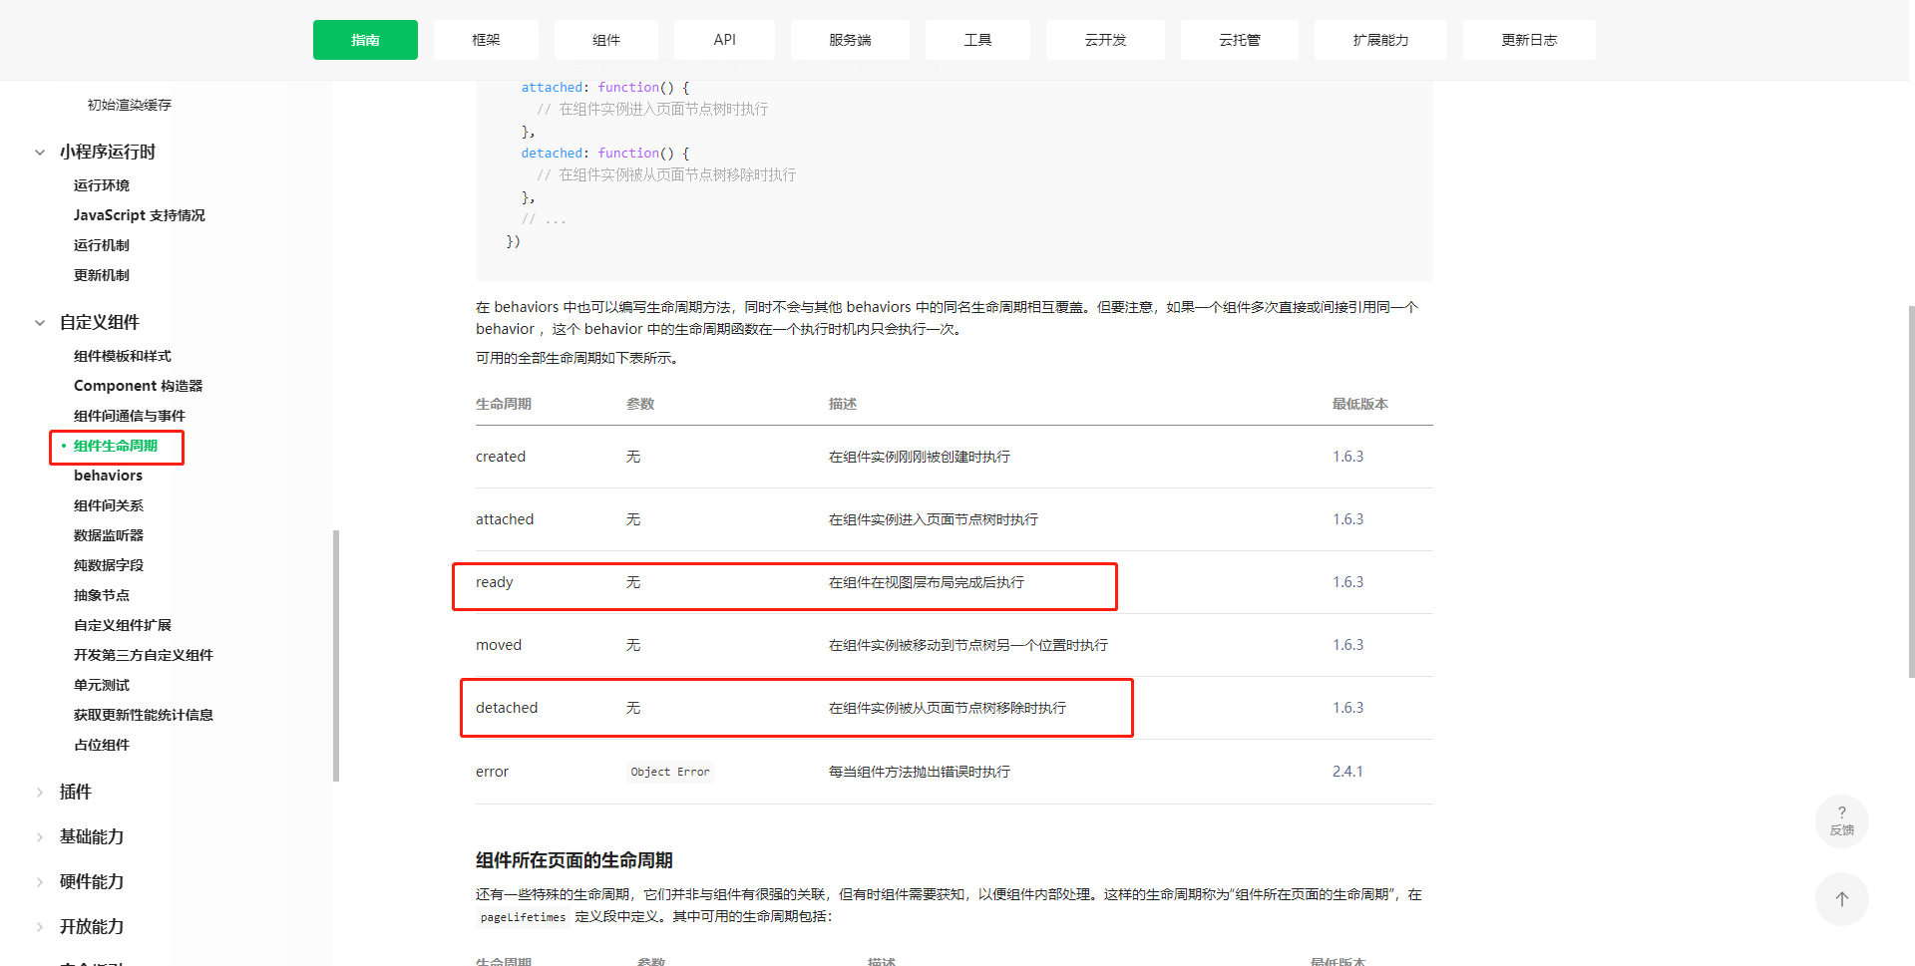Select 组件生命周期 in the sidebar

[115, 446]
